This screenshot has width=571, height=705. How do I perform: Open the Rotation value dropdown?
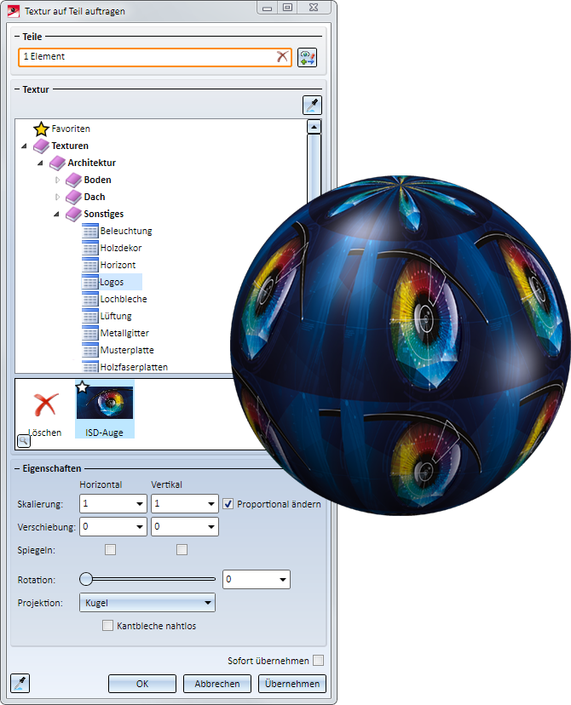(283, 580)
